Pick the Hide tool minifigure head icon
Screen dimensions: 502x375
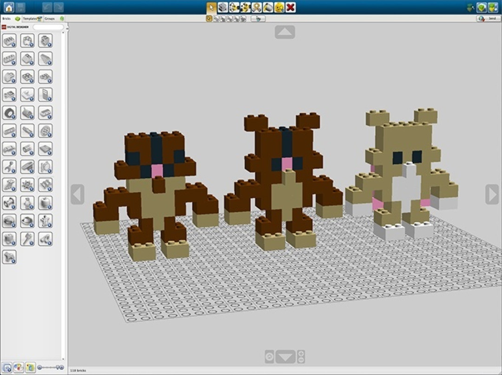pyautogui.click(x=279, y=7)
